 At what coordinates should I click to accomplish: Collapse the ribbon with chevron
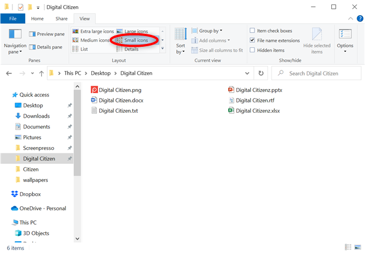pos(350,19)
